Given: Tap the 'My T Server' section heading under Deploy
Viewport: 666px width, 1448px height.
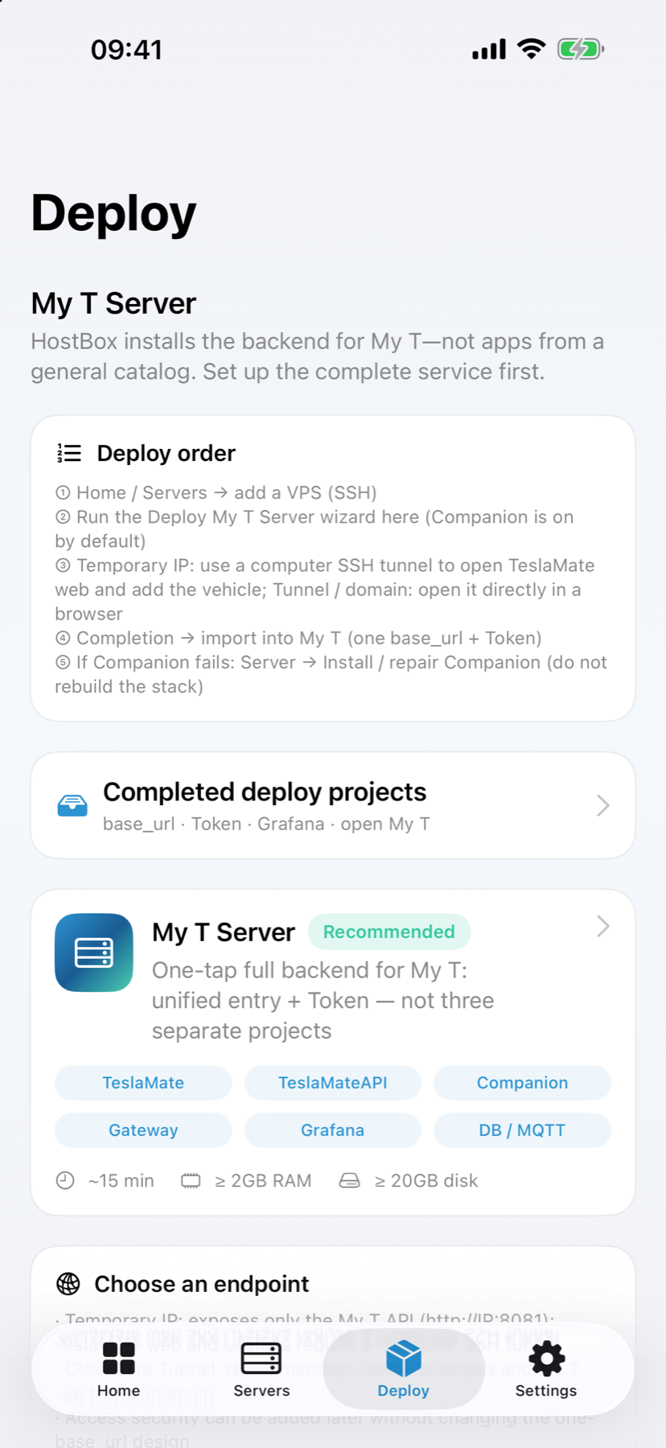Looking at the screenshot, I should 113,303.
